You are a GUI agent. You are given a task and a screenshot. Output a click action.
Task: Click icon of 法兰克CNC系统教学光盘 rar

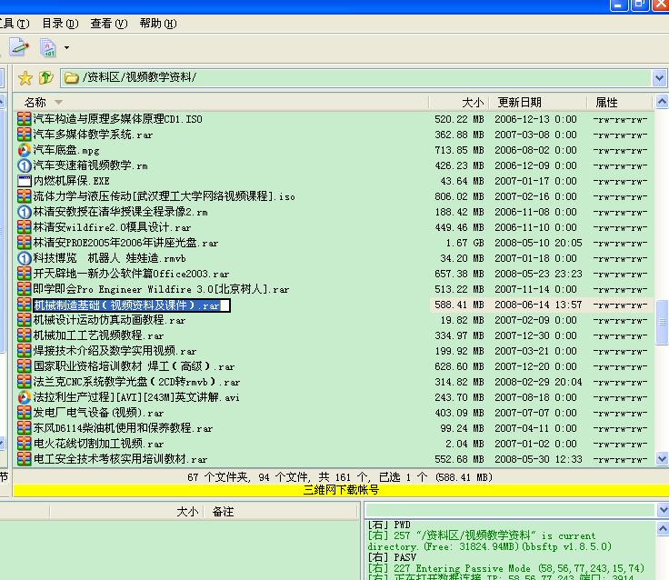point(25,382)
